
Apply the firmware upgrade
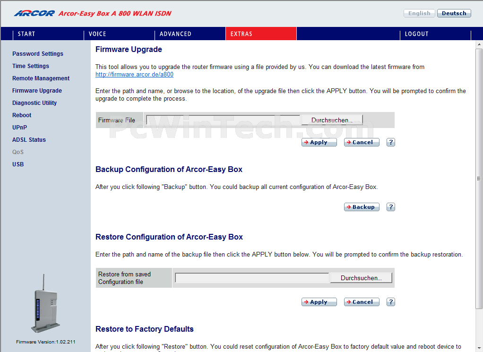(x=319, y=142)
